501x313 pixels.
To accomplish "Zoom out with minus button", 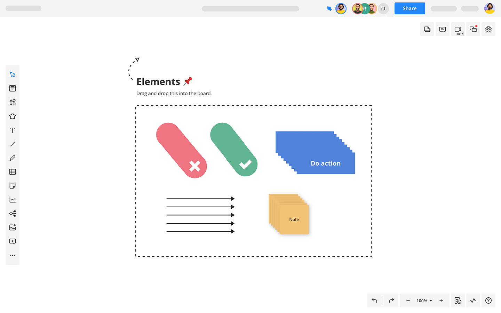I will pyautogui.click(x=408, y=300).
